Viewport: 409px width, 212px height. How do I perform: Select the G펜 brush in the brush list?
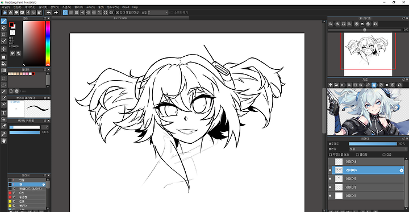coord(27,193)
